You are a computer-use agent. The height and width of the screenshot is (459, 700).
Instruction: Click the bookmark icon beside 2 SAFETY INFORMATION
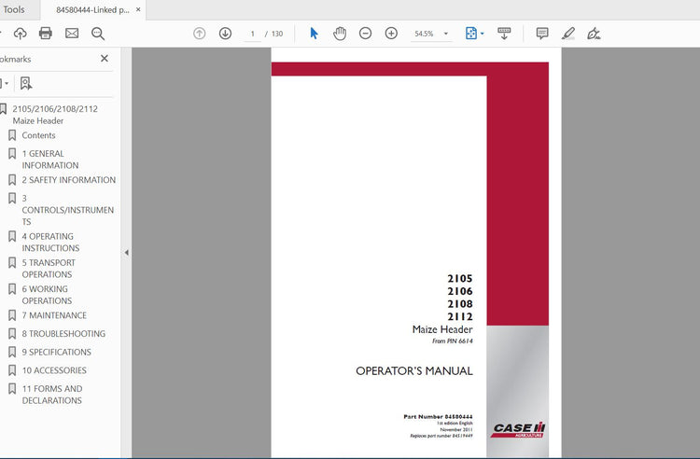pos(12,180)
